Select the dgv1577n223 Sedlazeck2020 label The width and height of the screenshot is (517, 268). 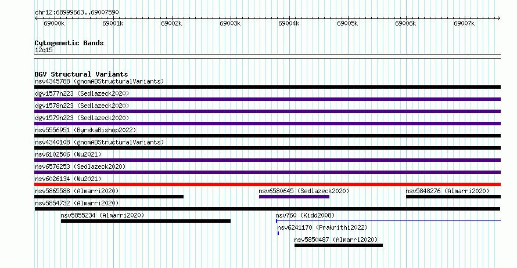pyautogui.click(x=82, y=93)
